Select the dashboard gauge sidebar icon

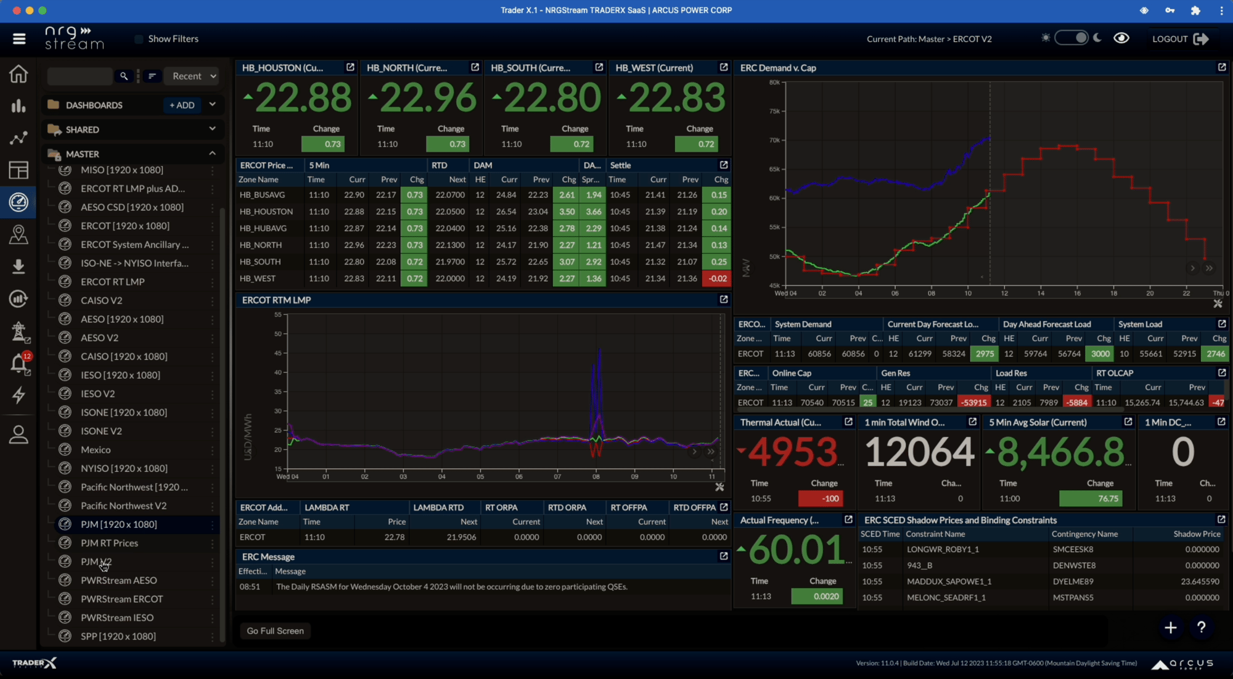click(x=18, y=202)
